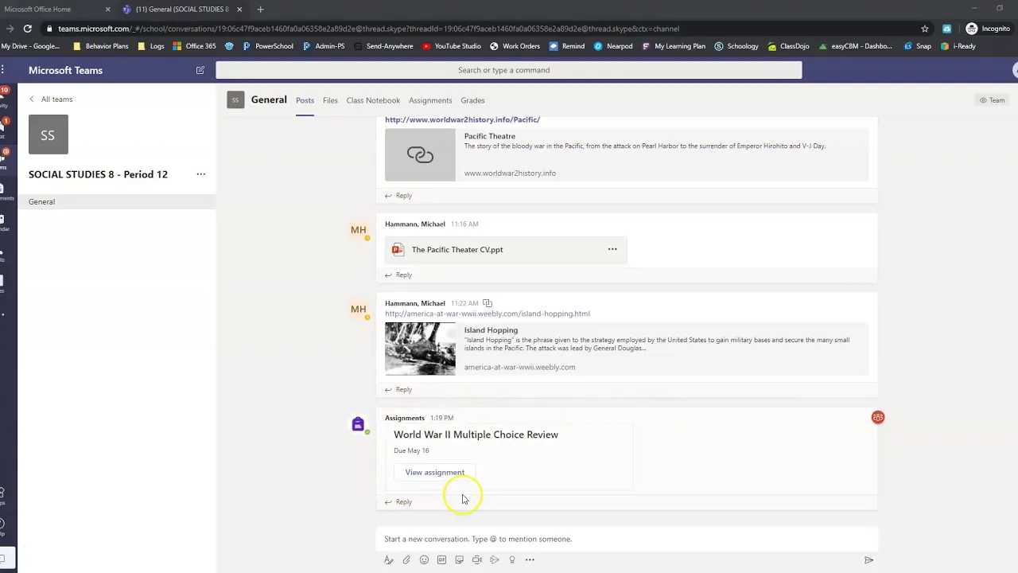Open the Assignments tab

[x=430, y=100]
